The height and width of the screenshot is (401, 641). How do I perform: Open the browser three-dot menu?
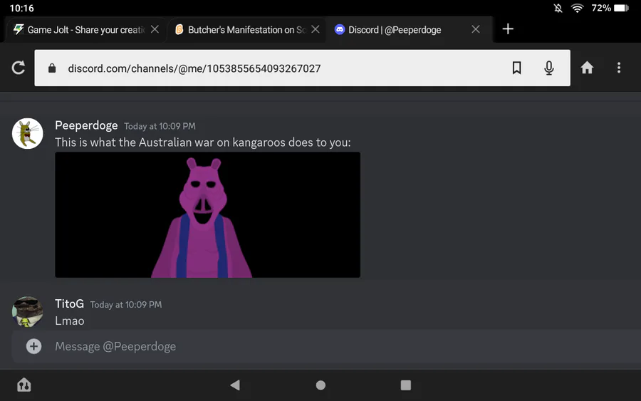pyautogui.click(x=619, y=68)
